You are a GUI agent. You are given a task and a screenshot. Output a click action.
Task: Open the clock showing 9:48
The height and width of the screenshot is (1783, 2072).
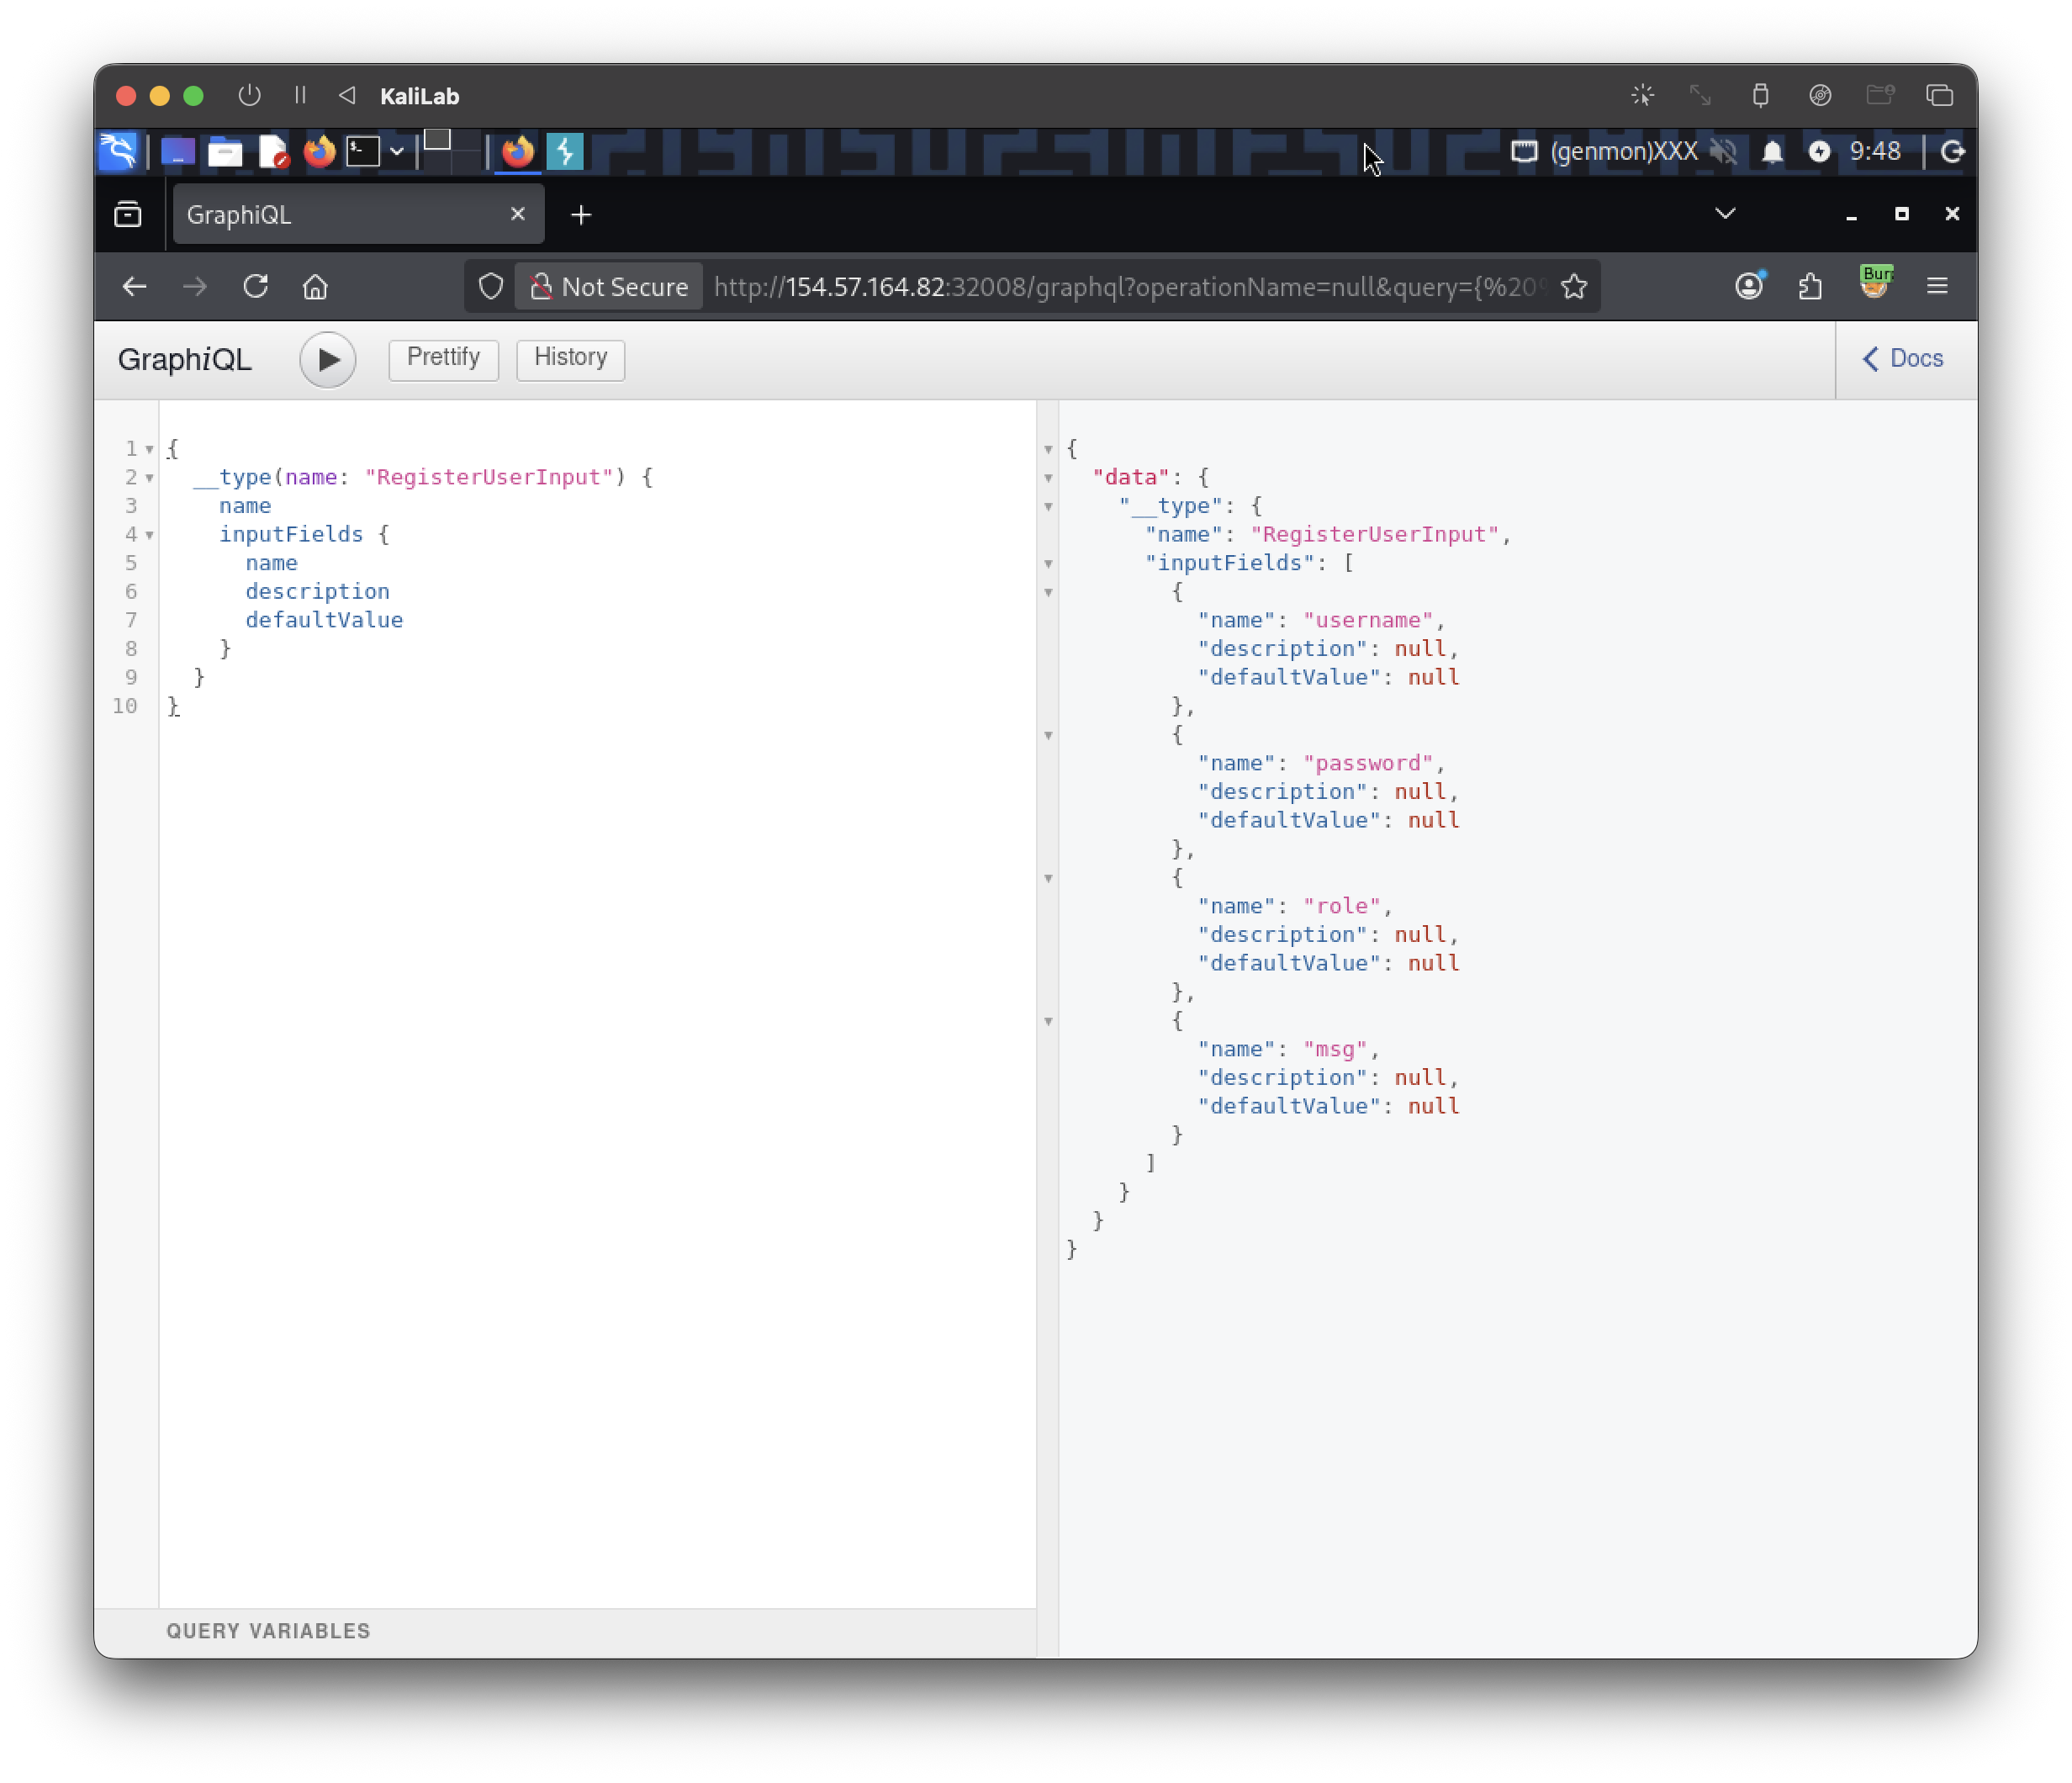point(1875,152)
